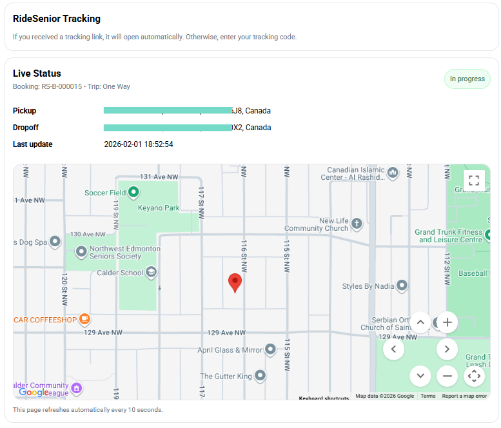Click the Keyano Park label
501x428 pixels.
click(x=159, y=208)
